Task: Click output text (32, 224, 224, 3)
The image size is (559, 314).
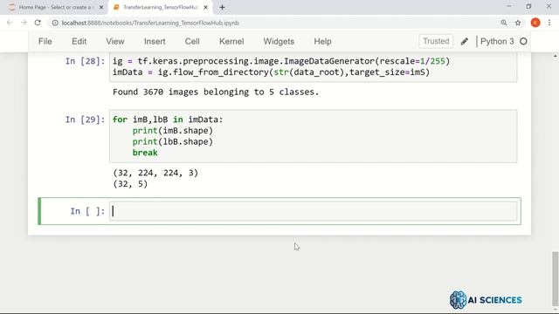Action: [x=155, y=173]
